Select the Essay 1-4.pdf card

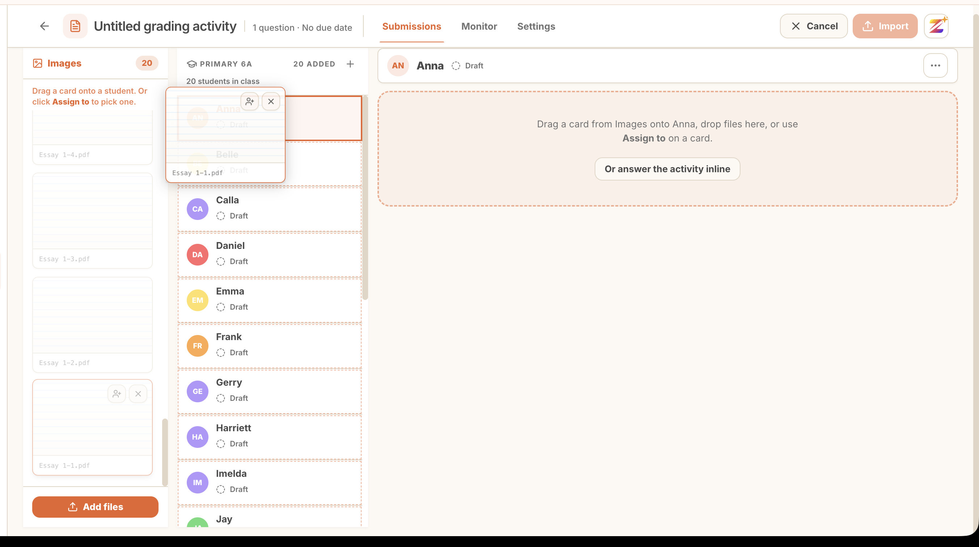[x=92, y=137]
